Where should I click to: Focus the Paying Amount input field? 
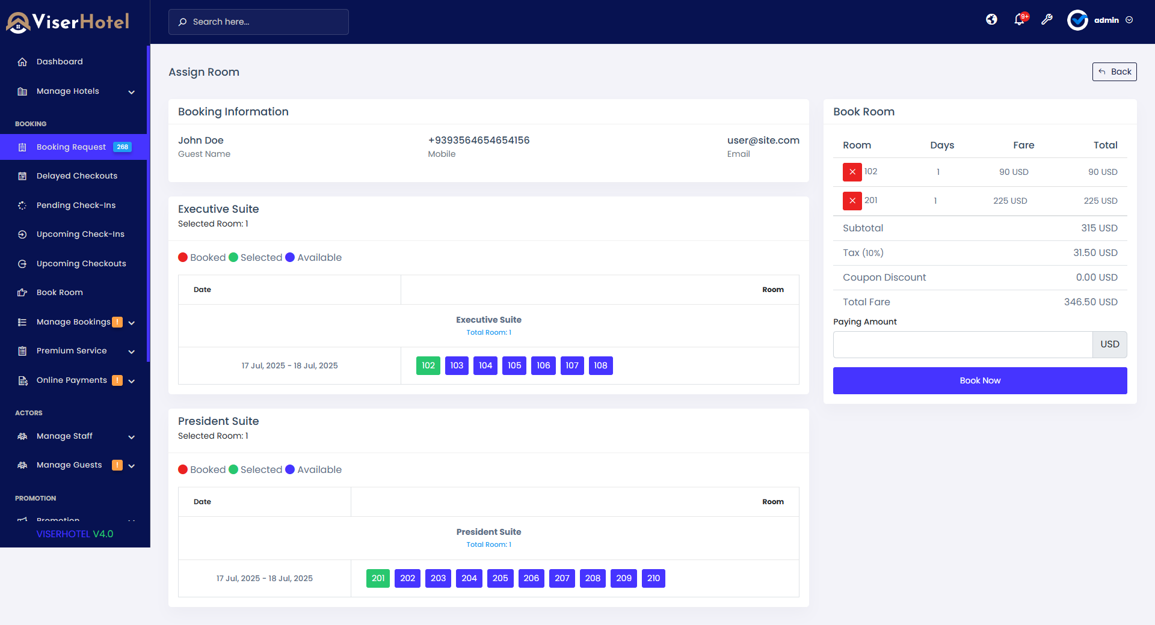(962, 344)
